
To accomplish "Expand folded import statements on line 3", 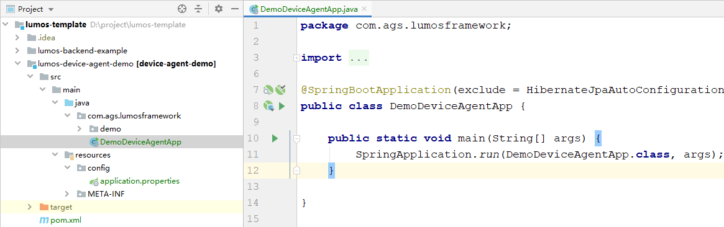I will (x=296, y=58).
